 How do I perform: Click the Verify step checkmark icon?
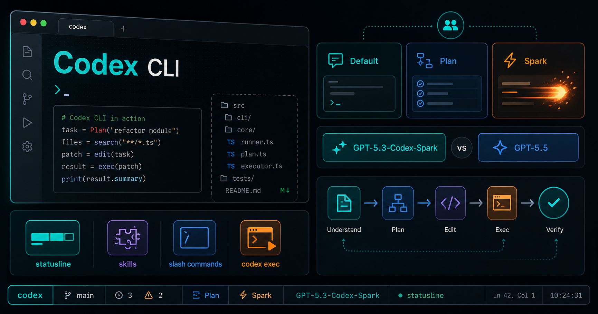tap(554, 203)
